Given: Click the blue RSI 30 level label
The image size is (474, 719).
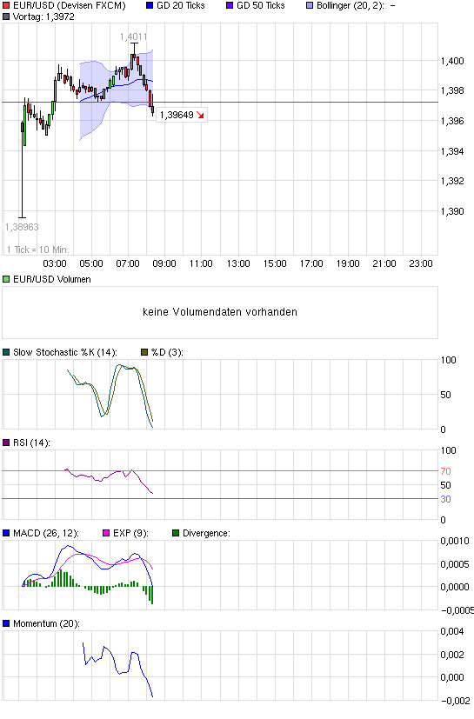Looking at the screenshot, I should 445,499.
